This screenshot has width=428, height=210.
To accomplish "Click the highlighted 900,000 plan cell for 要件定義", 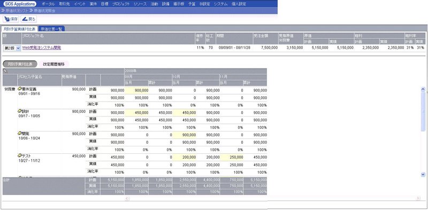I will (x=137, y=90).
